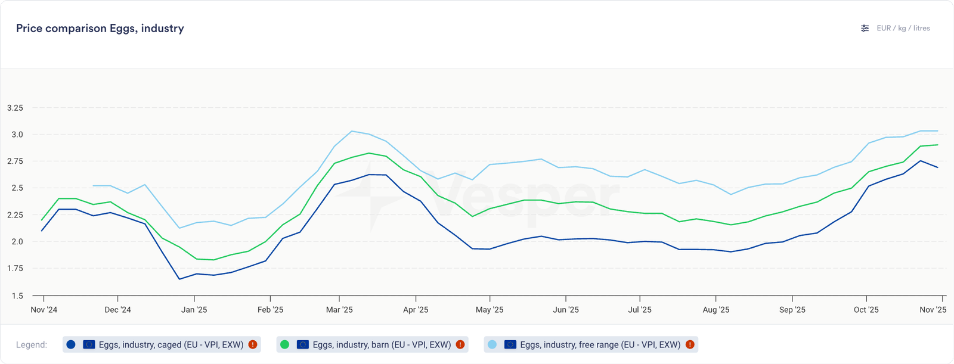Screen dimensions: 954x364
Task: Hide the Eggs, industry, barn series
Action: pyautogui.click(x=382, y=344)
